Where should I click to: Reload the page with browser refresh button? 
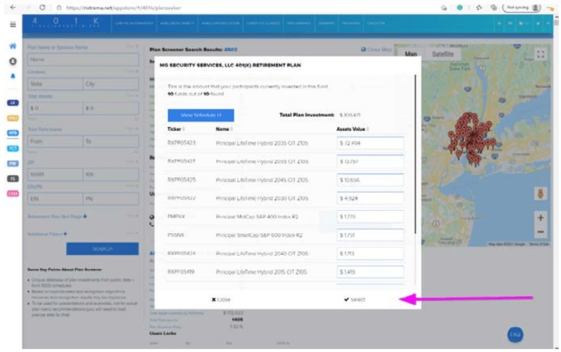click(43, 7)
